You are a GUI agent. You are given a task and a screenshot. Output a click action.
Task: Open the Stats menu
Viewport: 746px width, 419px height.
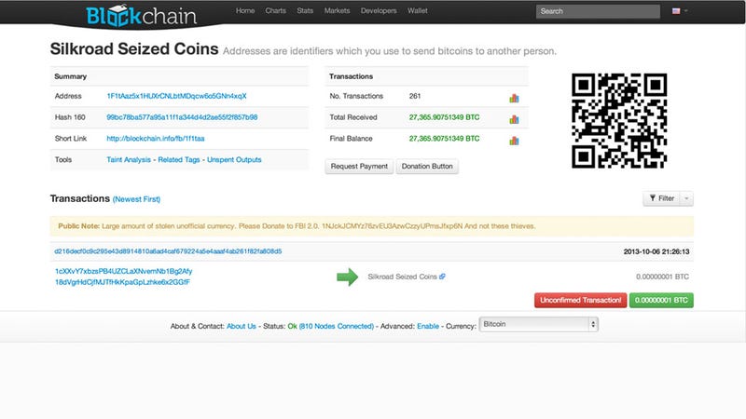pyautogui.click(x=305, y=10)
